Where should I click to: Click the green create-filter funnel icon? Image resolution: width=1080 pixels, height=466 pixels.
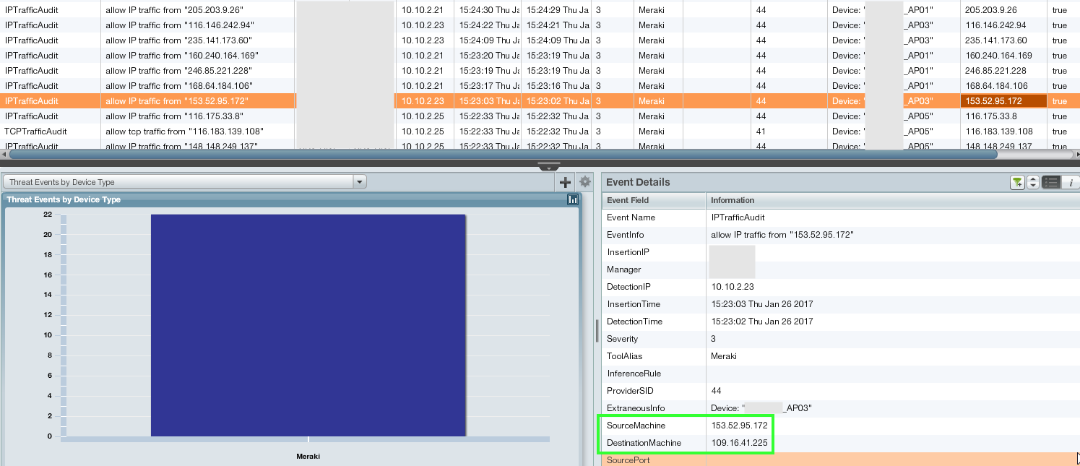(x=1017, y=183)
